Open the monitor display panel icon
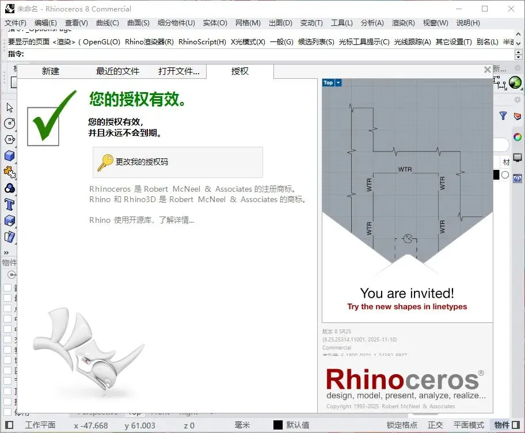The width and height of the screenshot is (525, 433). coord(518,157)
